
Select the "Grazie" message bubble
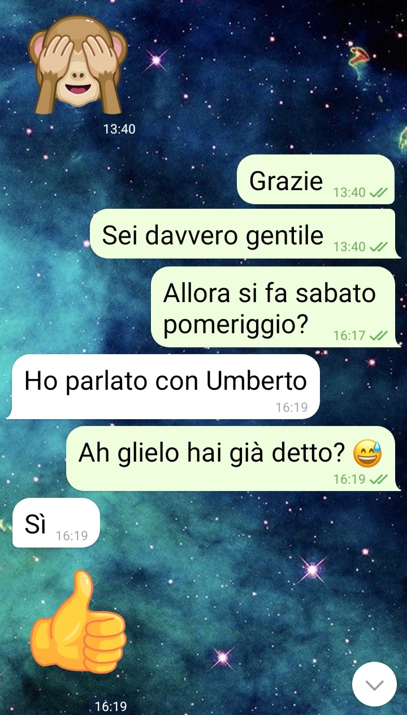pos(315,179)
